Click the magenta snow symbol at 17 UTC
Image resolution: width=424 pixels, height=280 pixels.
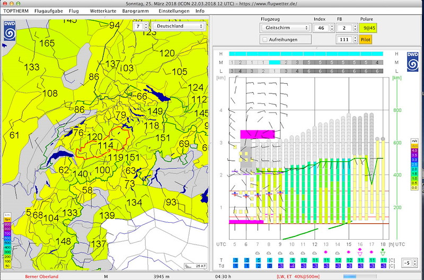[x=372, y=252]
